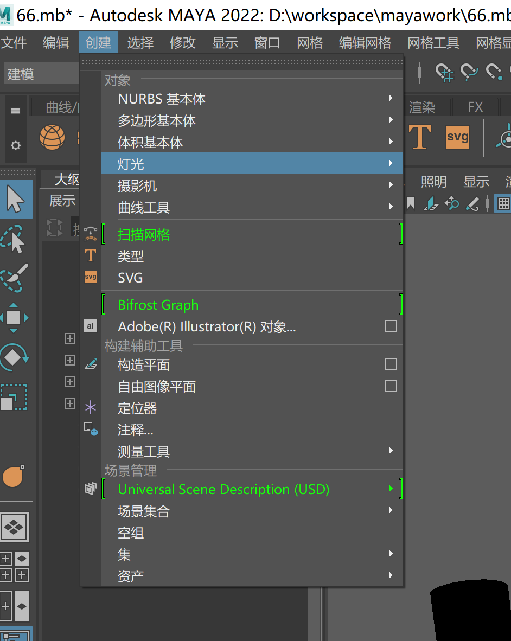Open the 编辑 menu

56,42
